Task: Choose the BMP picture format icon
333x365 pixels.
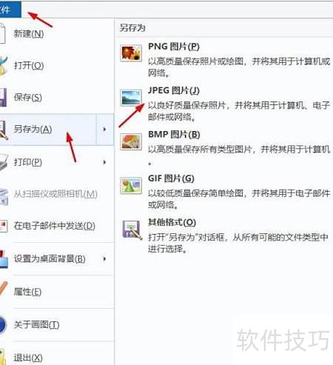Action: (131, 141)
